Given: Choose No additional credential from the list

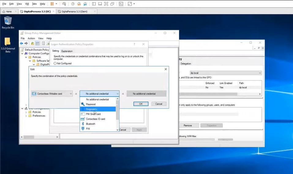Looking at the screenshot, I should [x=98, y=100].
